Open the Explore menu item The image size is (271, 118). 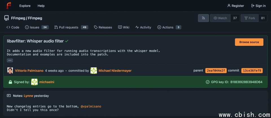[x=25, y=6]
